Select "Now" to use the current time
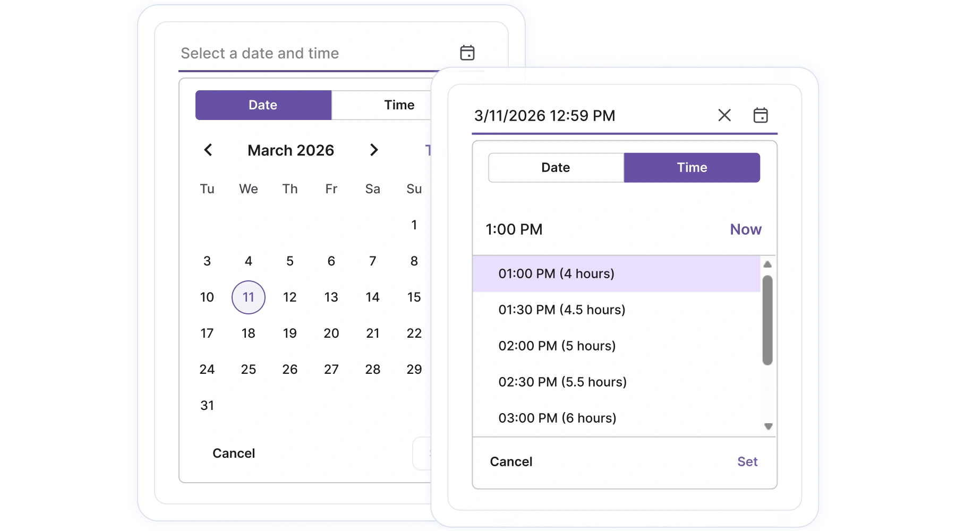The image size is (956, 531). [746, 229]
